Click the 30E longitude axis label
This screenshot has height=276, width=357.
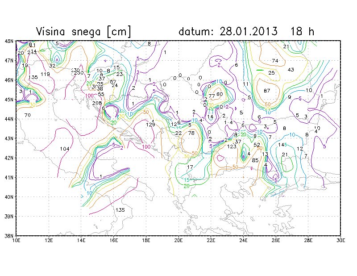pos(340,240)
